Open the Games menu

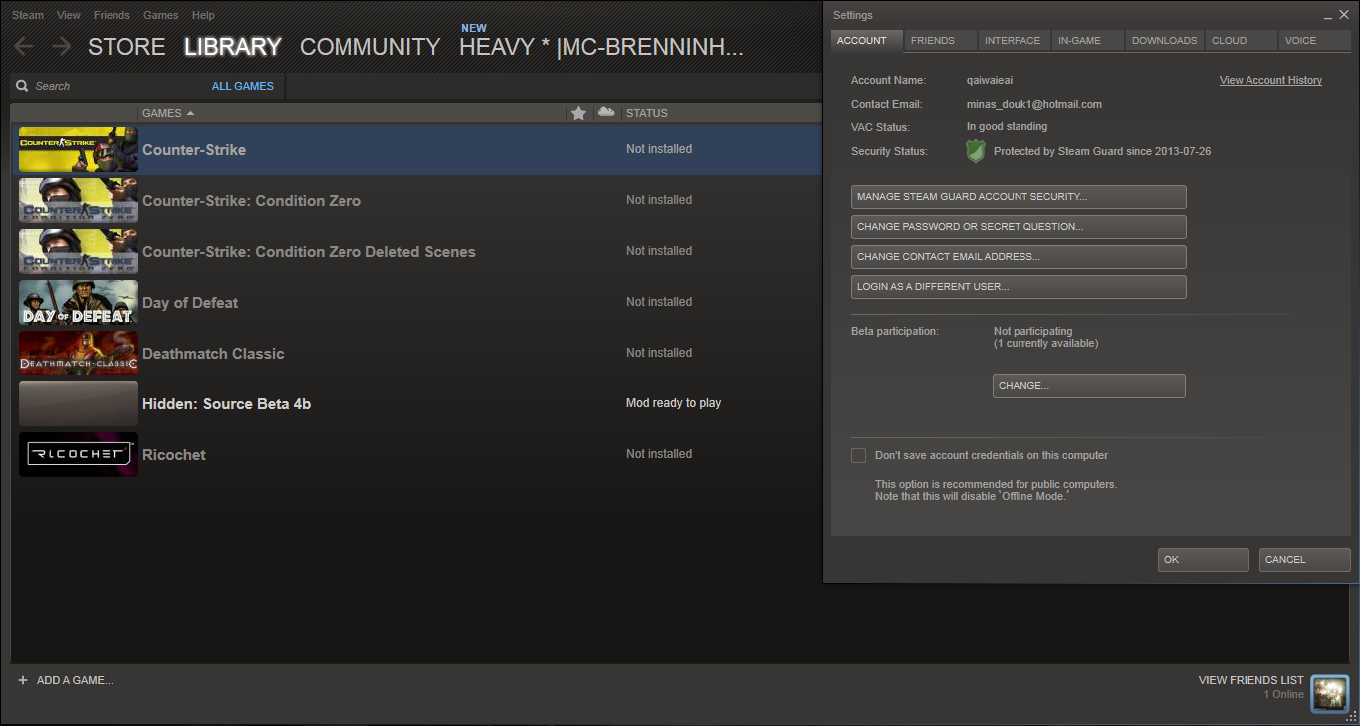tap(161, 16)
